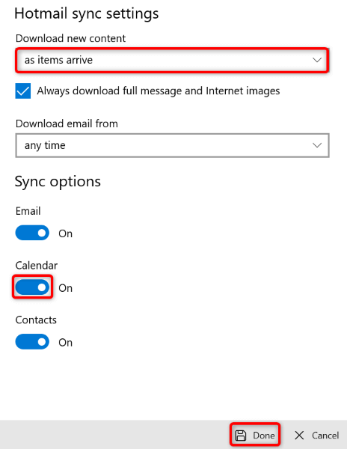347x449 pixels.
Task: Click the 'Download new content' field label
Action: coord(70,38)
